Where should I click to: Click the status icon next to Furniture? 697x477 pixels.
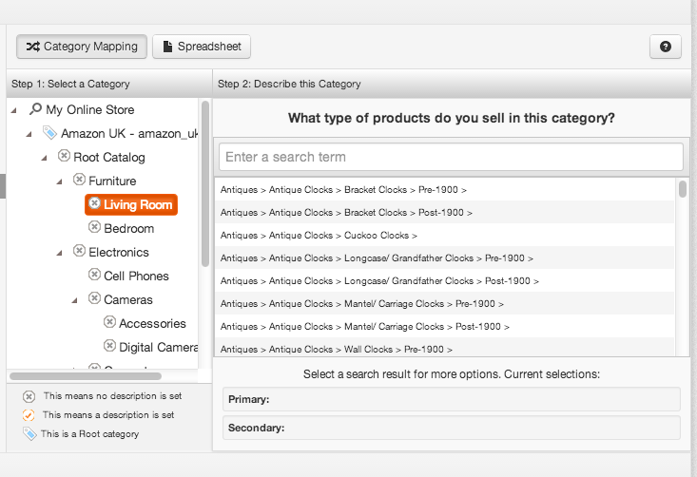[79, 180]
